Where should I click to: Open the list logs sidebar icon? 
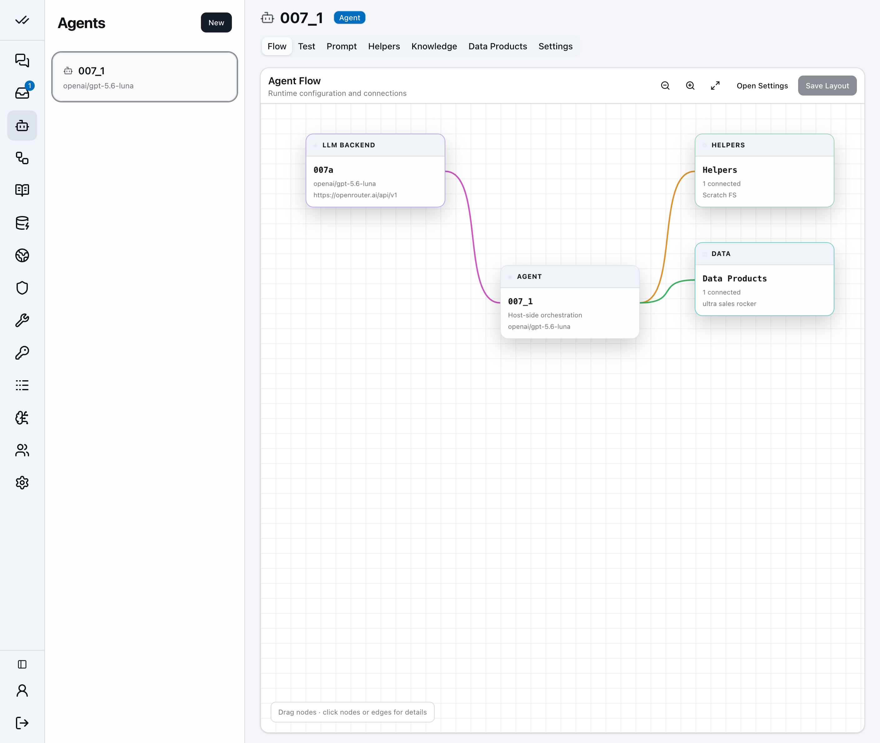pyautogui.click(x=22, y=385)
